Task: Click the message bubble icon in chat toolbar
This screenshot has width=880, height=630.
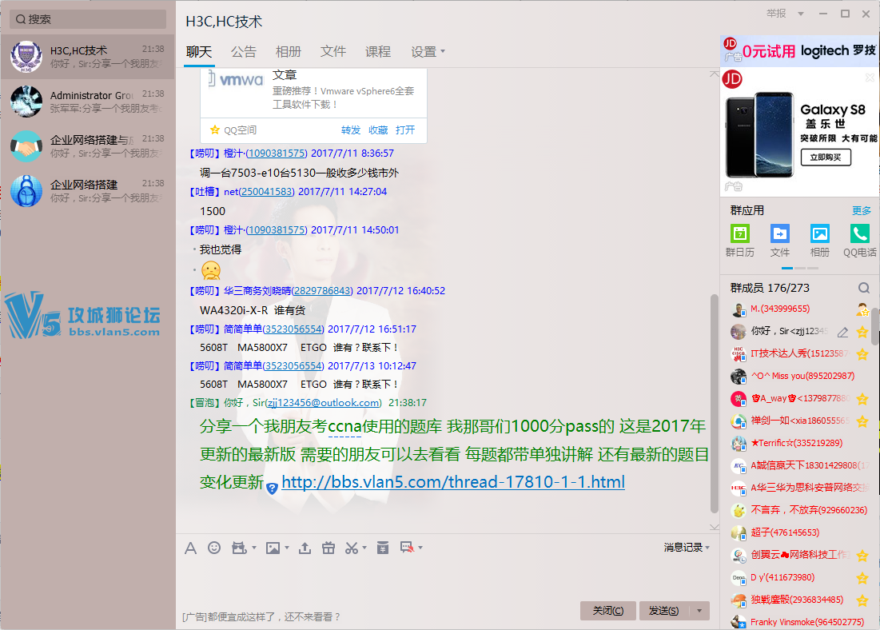Action: (x=407, y=548)
